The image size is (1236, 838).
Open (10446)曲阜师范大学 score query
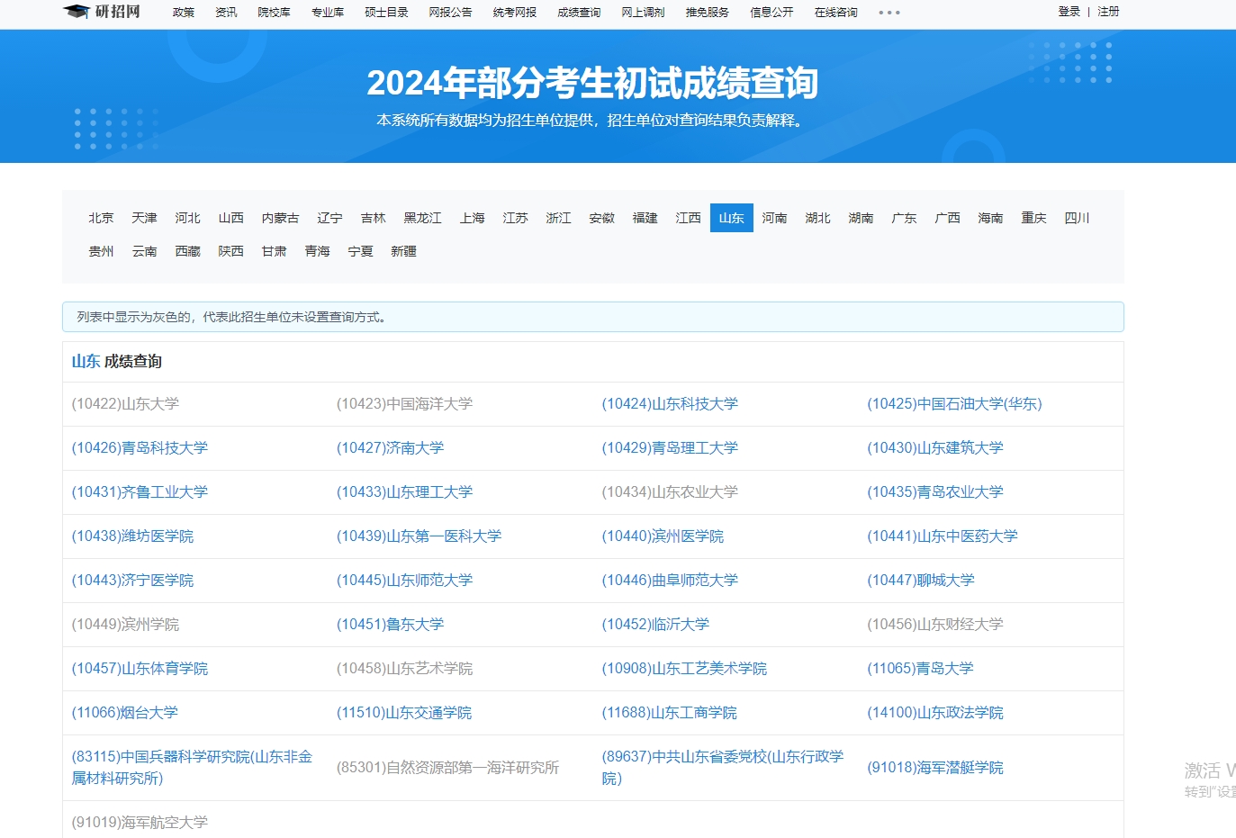[670, 581]
